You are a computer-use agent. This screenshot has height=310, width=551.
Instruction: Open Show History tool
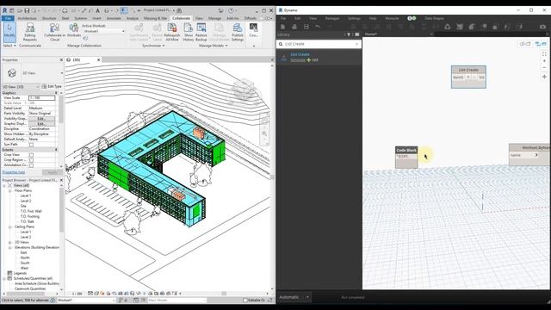189,32
